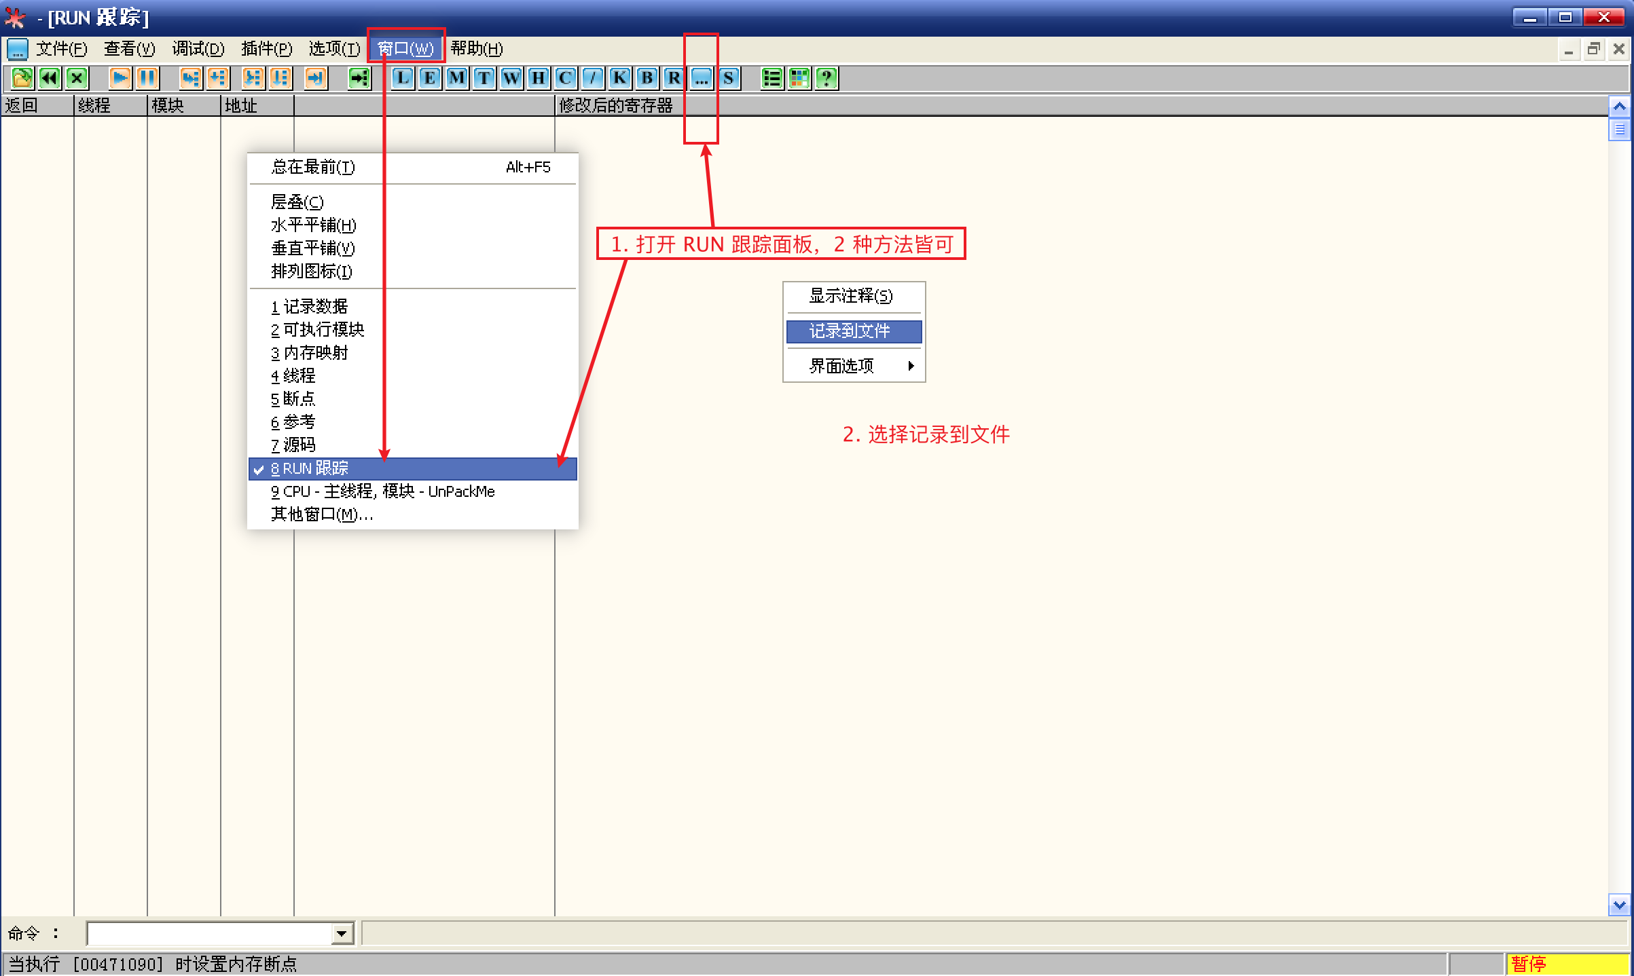Open Memory map M icon
Viewport: 1634px width, 976px height.
(457, 78)
